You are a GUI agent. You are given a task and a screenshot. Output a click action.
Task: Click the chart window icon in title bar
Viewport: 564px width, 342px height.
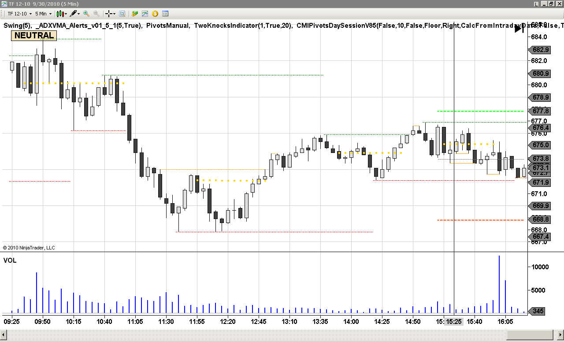tap(4, 4)
